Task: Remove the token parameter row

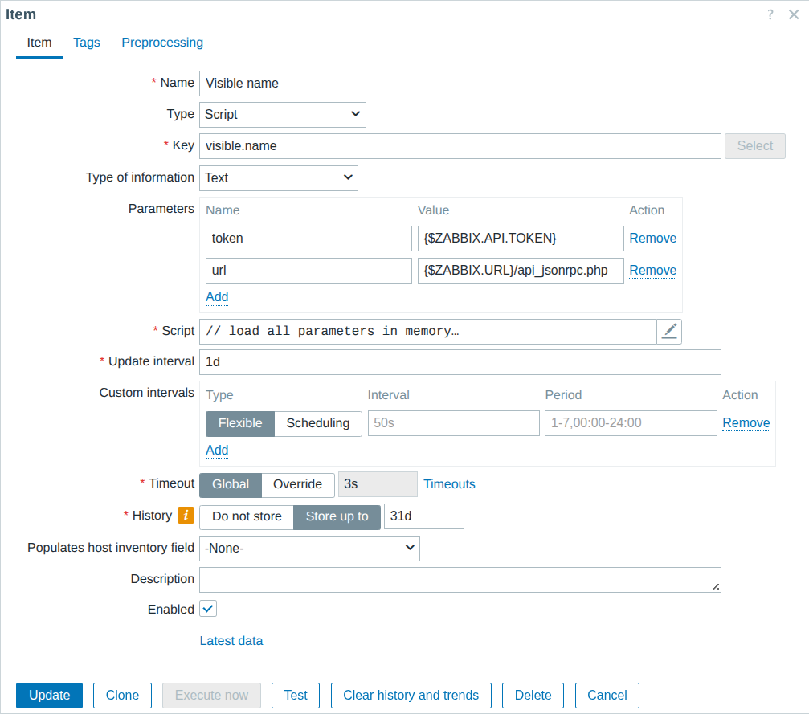Action: pos(652,238)
